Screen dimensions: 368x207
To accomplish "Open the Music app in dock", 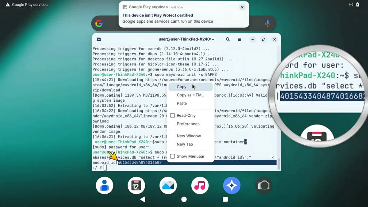I will (x=200, y=185).
